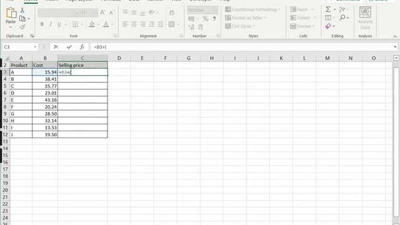The image size is (400, 225).
Task: Click Increase Indent icon
Action: click(160, 24)
